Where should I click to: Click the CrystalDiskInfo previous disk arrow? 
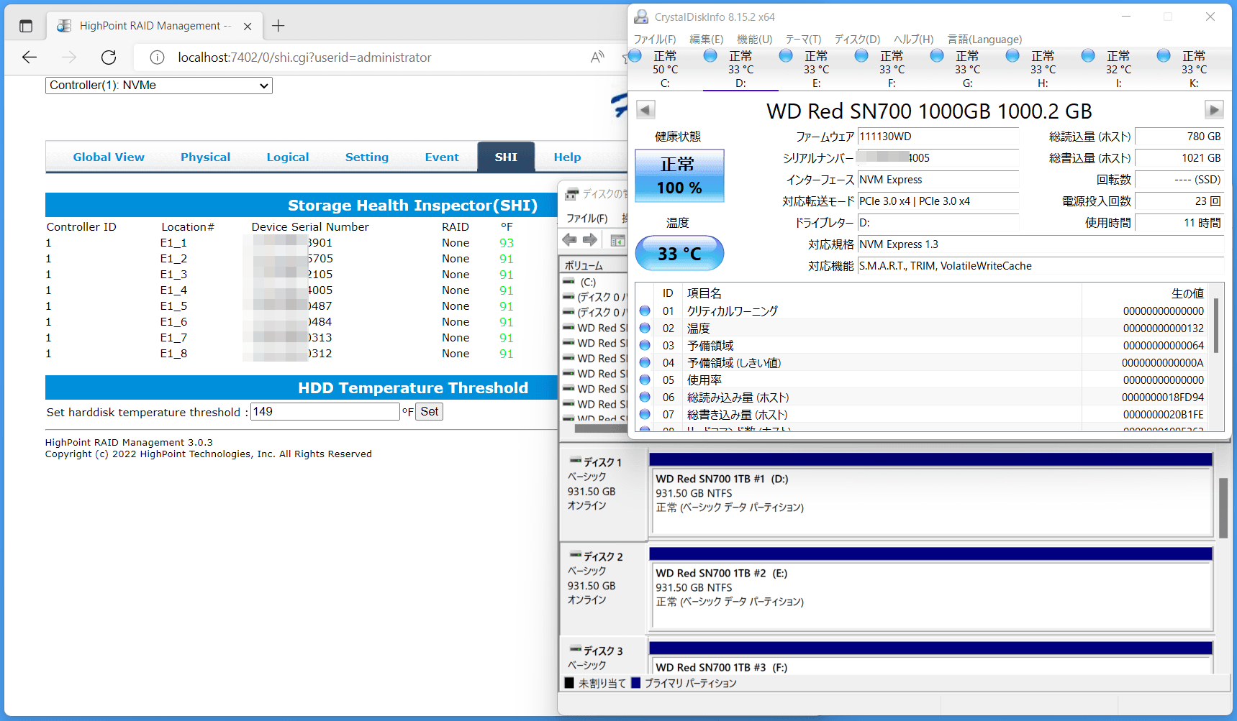click(x=645, y=110)
